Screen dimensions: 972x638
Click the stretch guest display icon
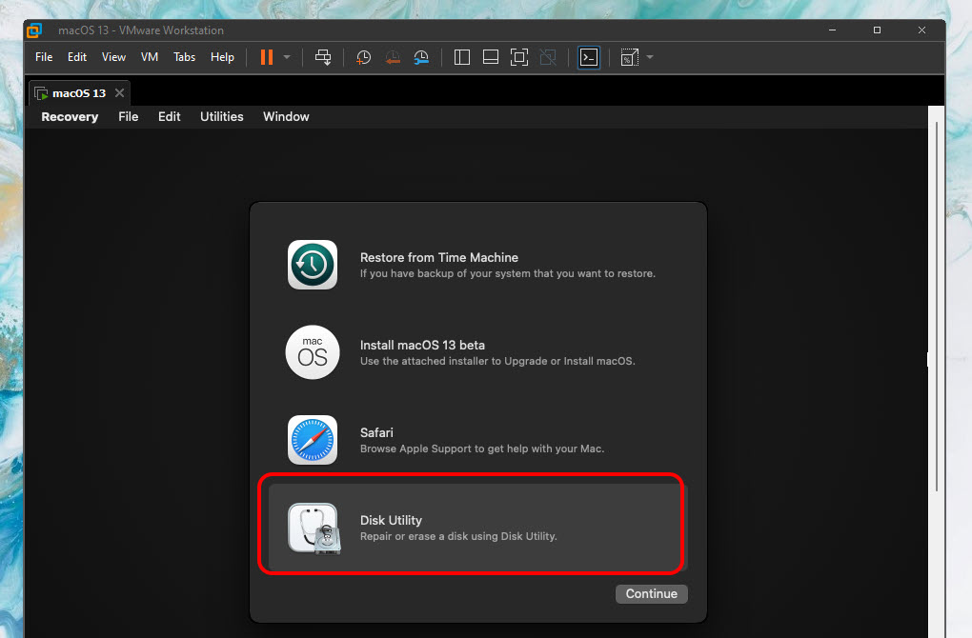point(629,57)
